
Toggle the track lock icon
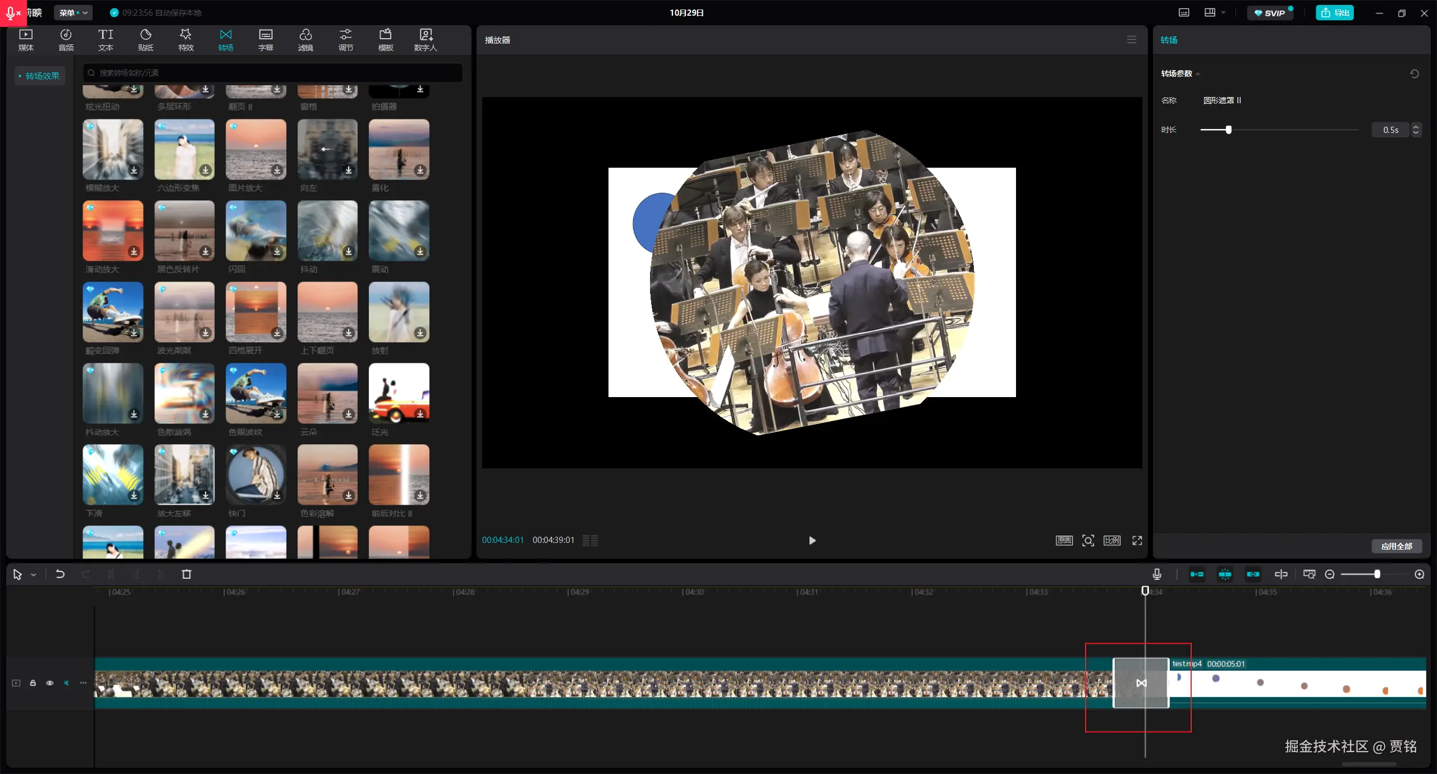coord(33,683)
